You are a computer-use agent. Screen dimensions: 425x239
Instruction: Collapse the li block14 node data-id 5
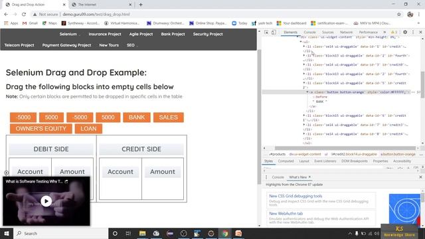tap(304, 83)
